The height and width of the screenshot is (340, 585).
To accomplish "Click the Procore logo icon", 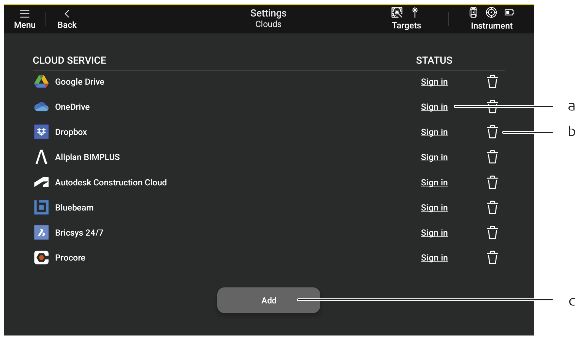I will click(41, 258).
